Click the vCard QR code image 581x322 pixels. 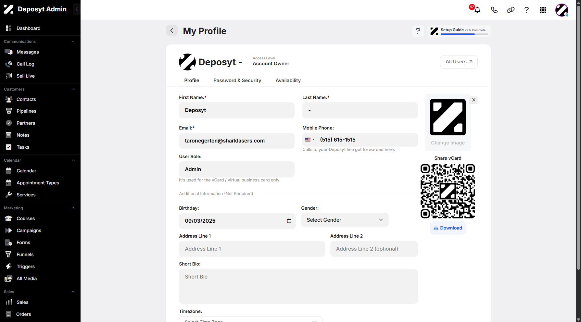pos(448,191)
